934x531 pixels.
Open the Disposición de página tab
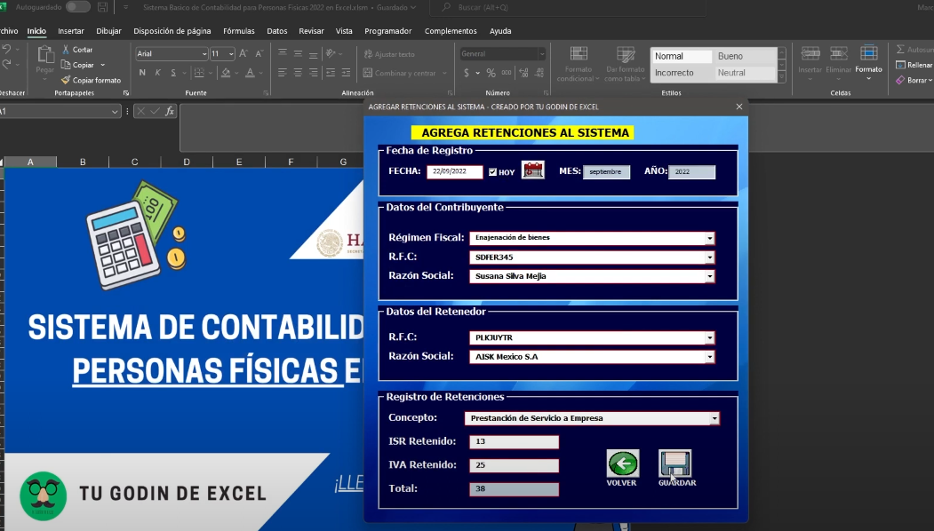pyautogui.click(x=172, y=31)
